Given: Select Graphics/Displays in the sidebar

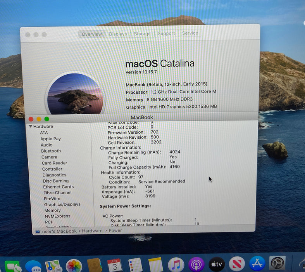Looking at the screenshot, I should pyautogui.click(x=62, y=204).
